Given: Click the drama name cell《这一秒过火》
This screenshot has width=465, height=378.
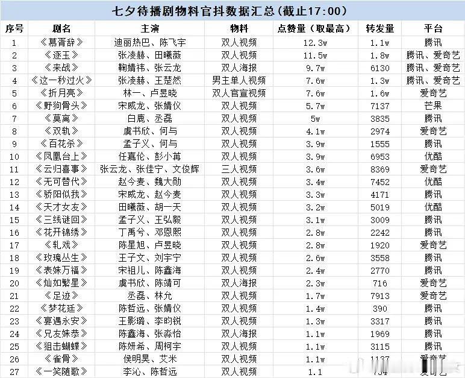Looking at the screenshot, I should pos(61,80).
